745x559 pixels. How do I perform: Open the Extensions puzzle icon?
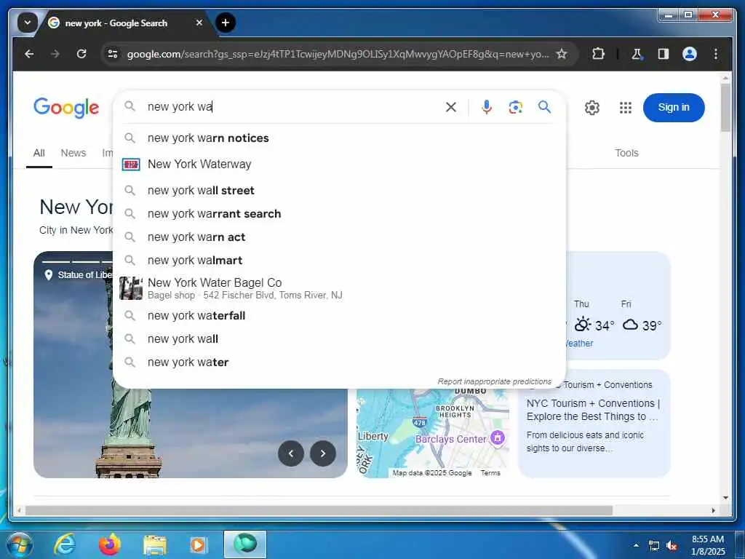click(598, 54)
